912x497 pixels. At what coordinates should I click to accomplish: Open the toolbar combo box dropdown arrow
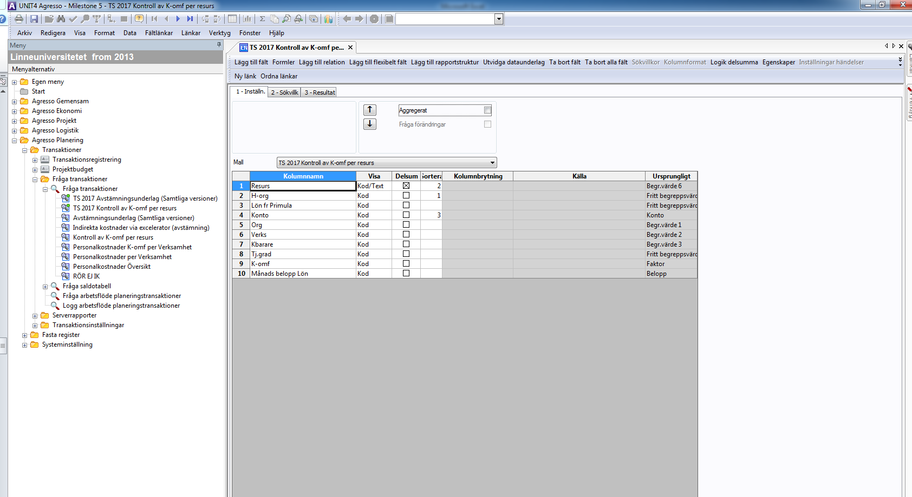[499, 19]
